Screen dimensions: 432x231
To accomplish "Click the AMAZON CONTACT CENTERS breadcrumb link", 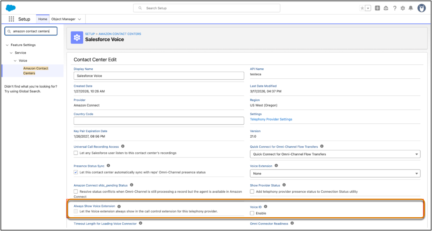I will (120, 34).
